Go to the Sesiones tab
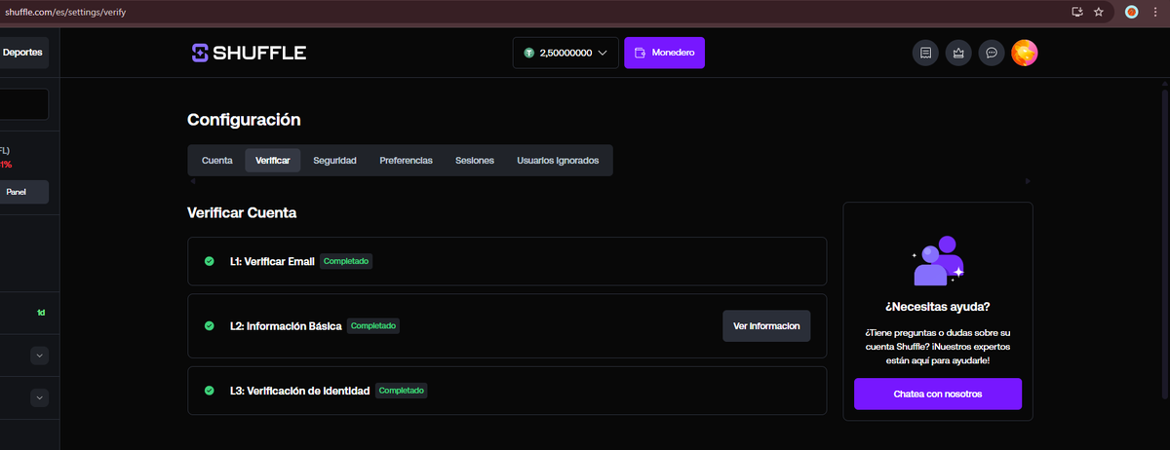This screenshot has width=1170, height=450. 475,160
